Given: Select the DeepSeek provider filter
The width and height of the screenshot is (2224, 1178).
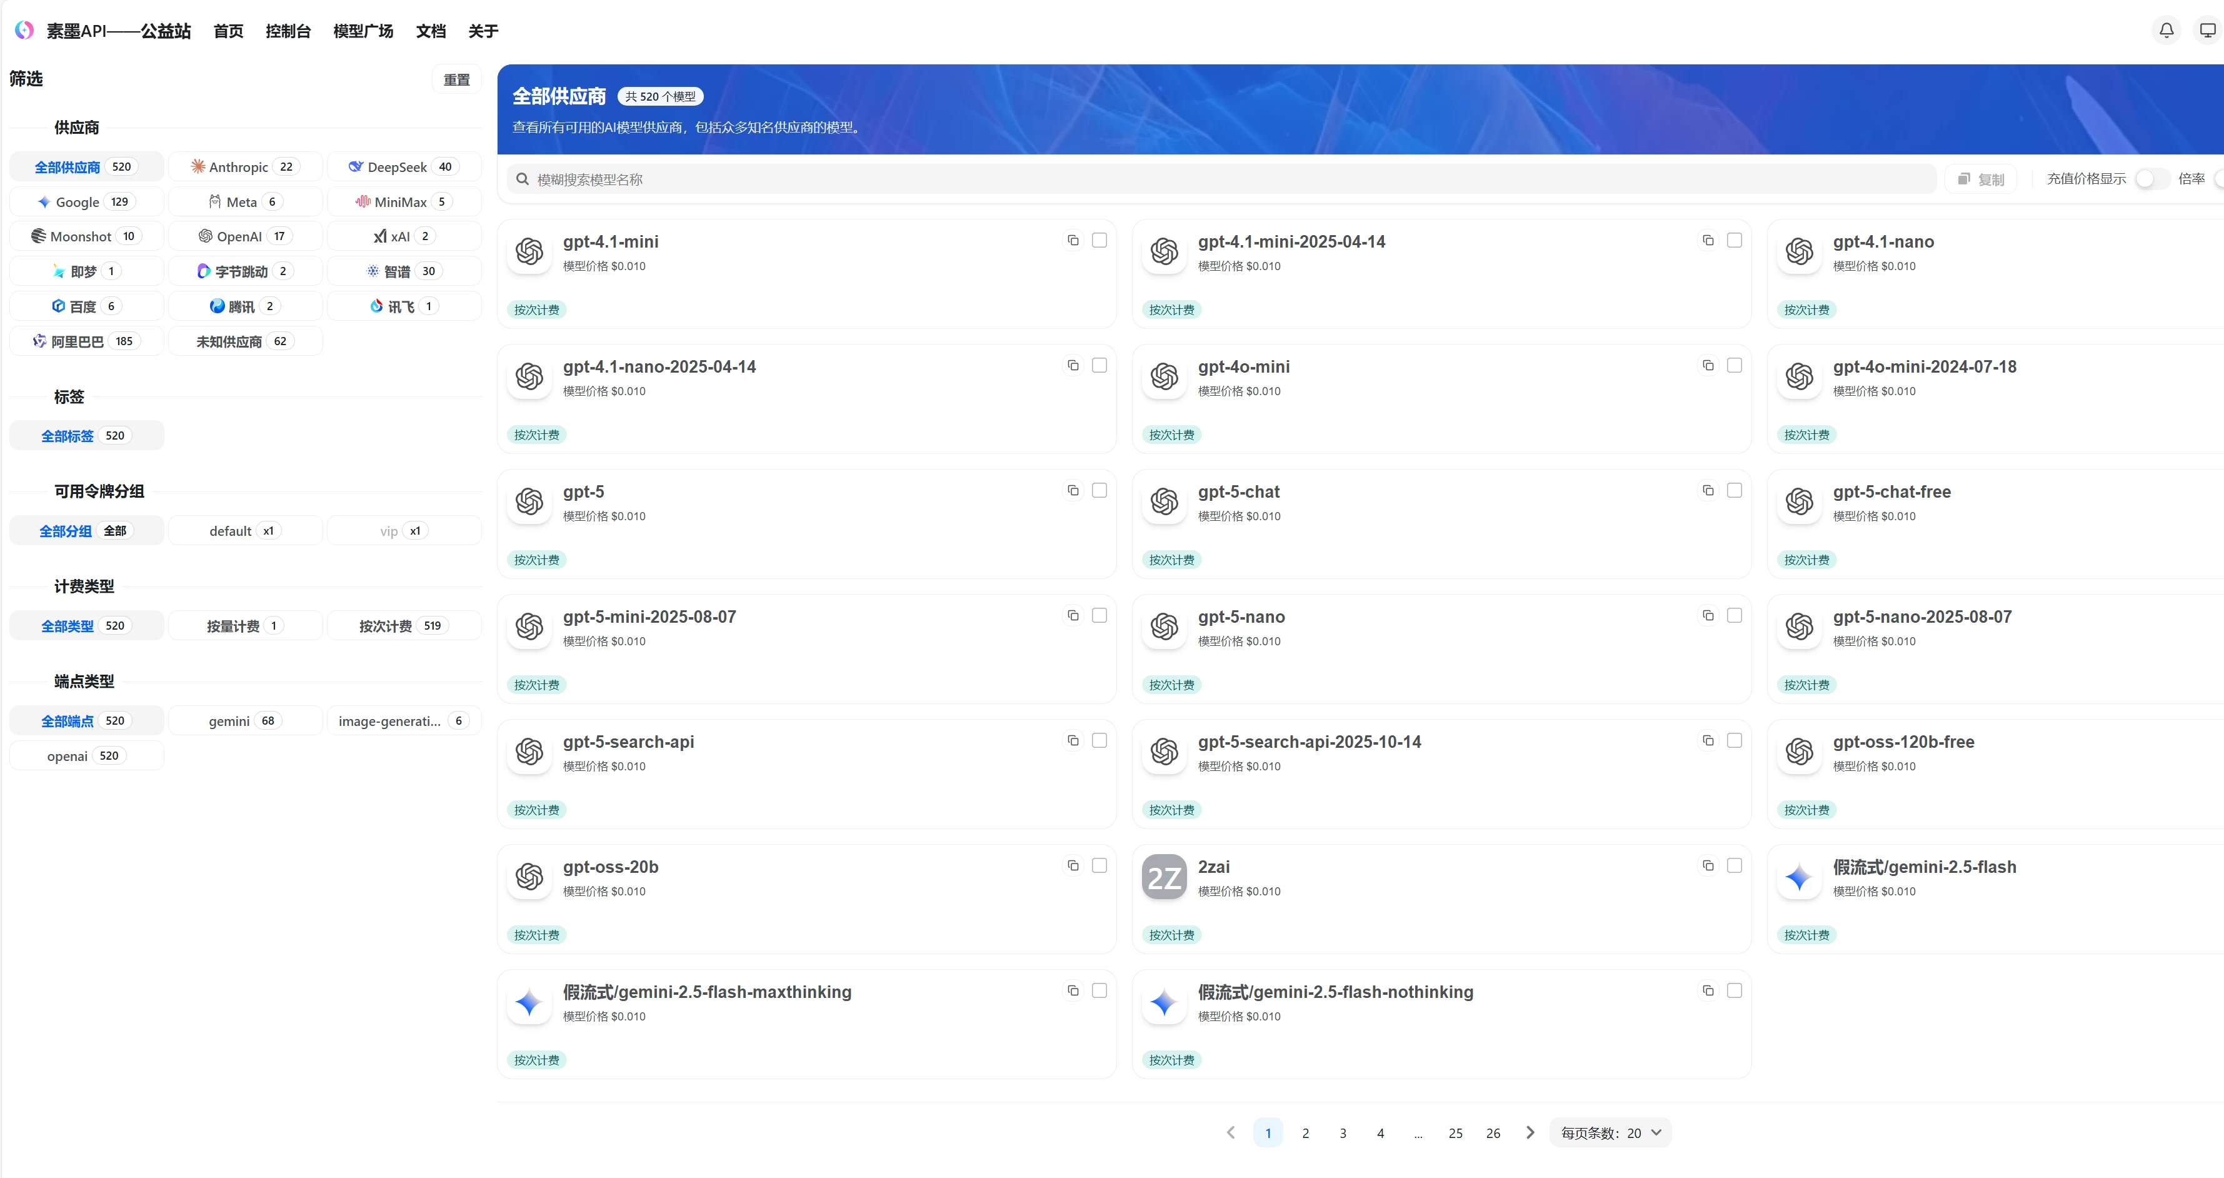Looking at the screenshot, I should 403,166.
